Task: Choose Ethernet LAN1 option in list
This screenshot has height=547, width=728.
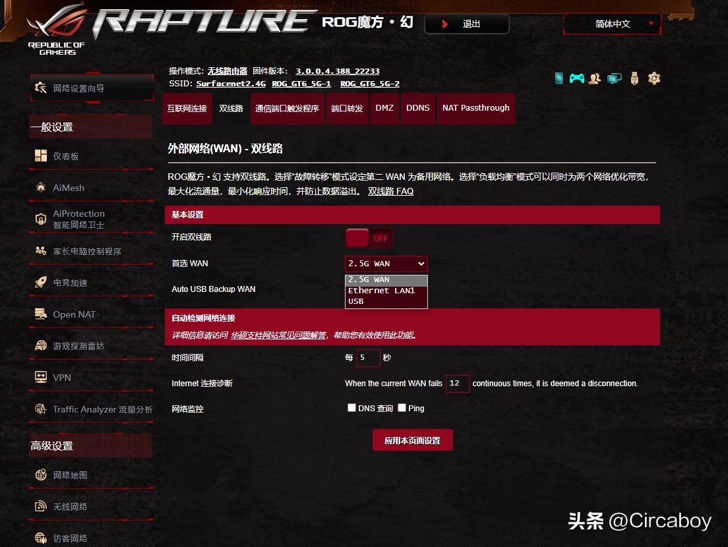Action: click(x=386, y=291)
